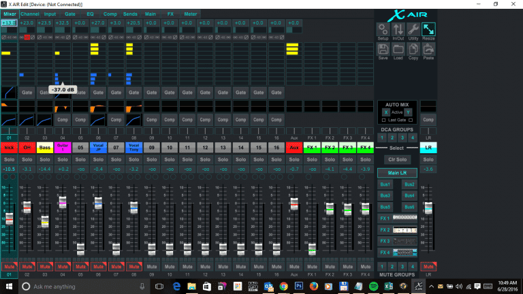Select the LR main channel label
The image size is (523, 294).
[428, 147]
